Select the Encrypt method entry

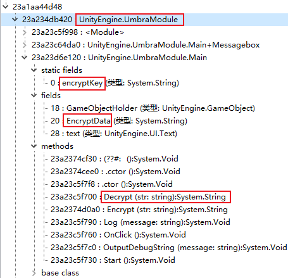(x=139, y=210)
